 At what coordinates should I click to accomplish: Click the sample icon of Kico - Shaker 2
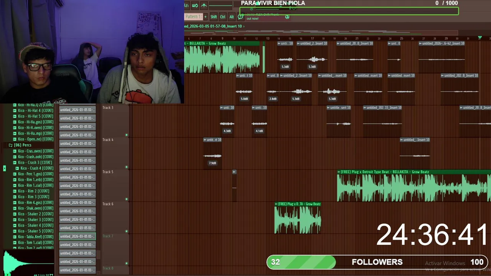pos(15,214)
